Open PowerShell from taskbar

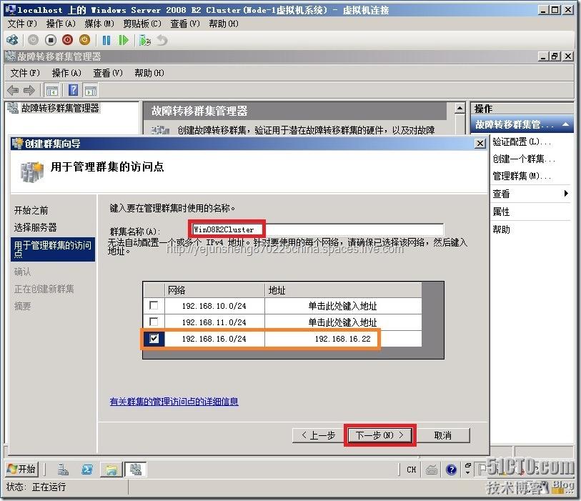pyautogui.click(x=87, y=470)
